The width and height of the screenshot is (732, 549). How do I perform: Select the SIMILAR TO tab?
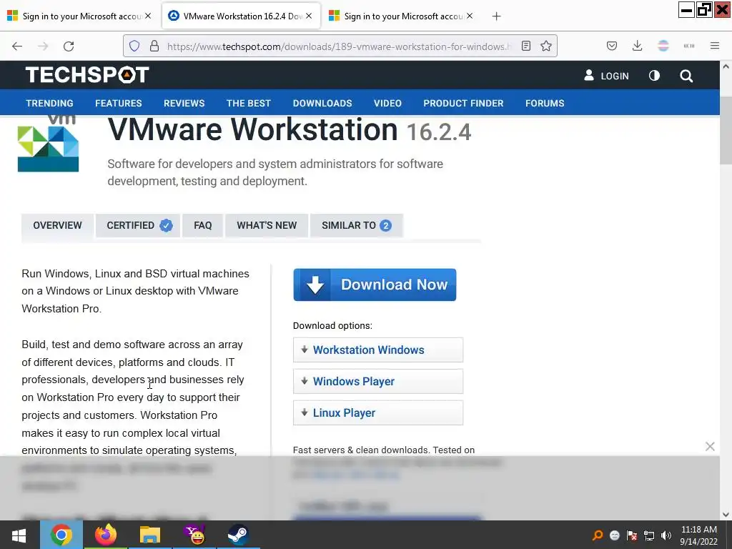click(356, 225)
